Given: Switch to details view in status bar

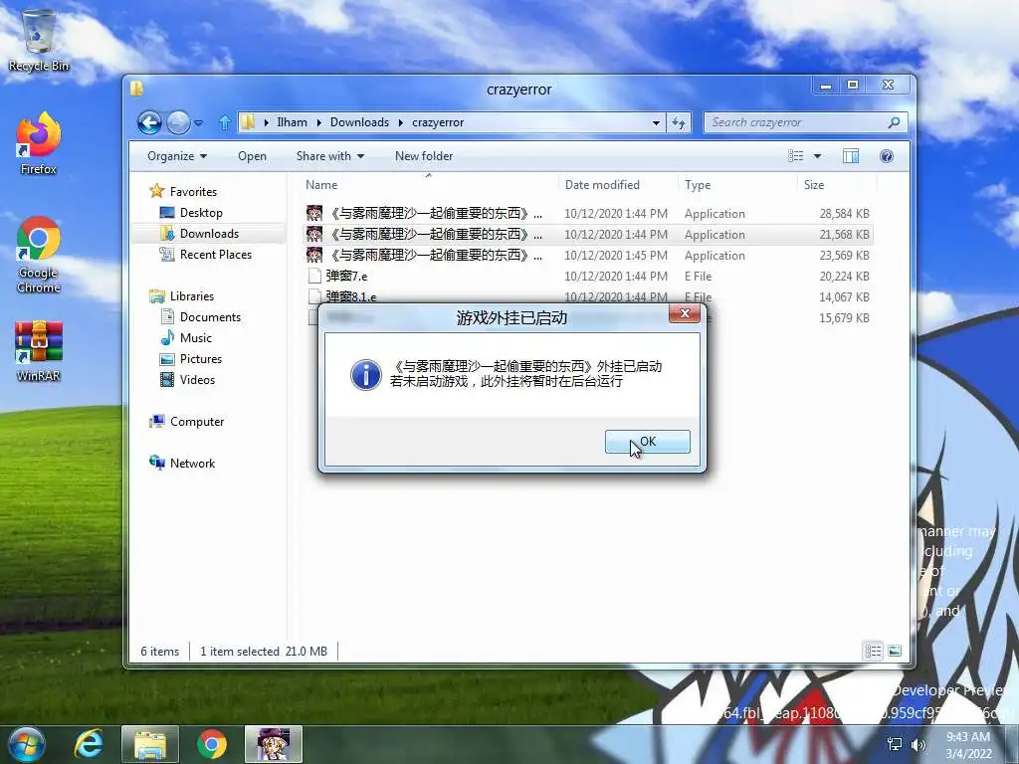Looking at the screenshot, I should point(873,651).
